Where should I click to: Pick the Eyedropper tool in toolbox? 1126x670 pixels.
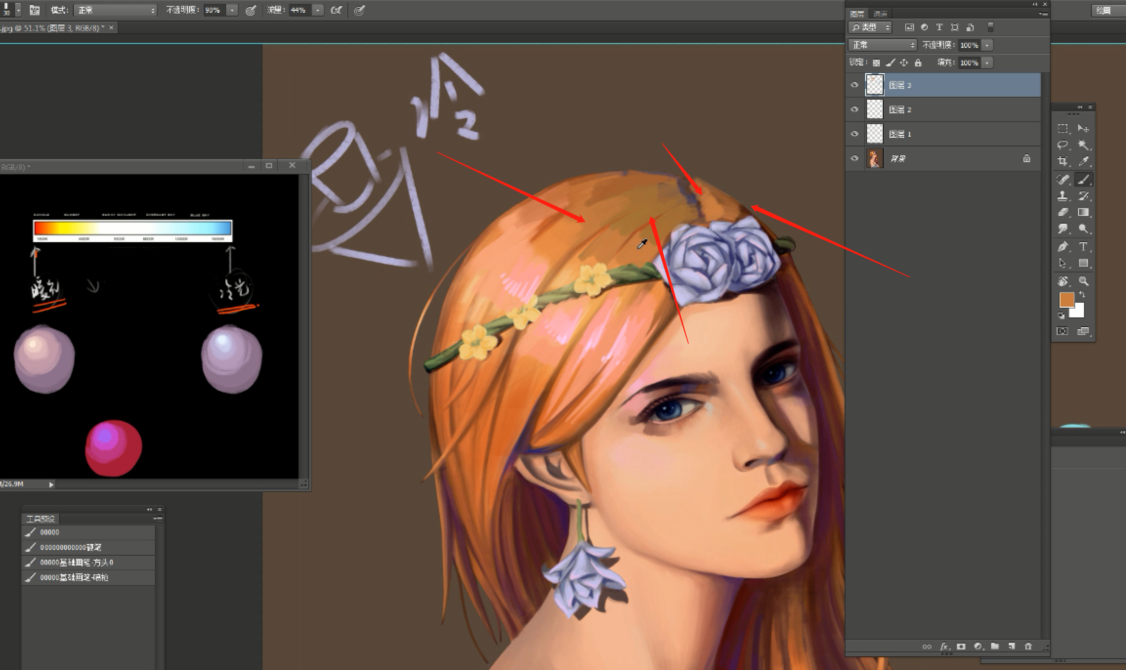coord(1084,161)
